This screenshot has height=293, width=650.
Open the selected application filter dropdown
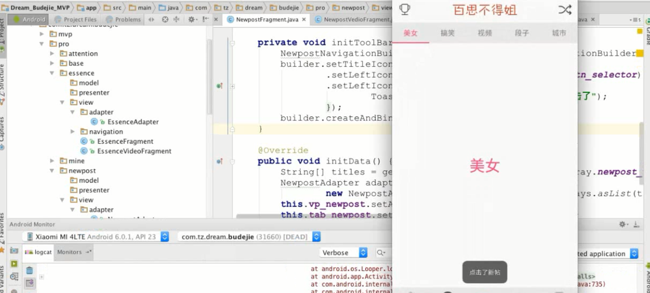click(608, 253)
